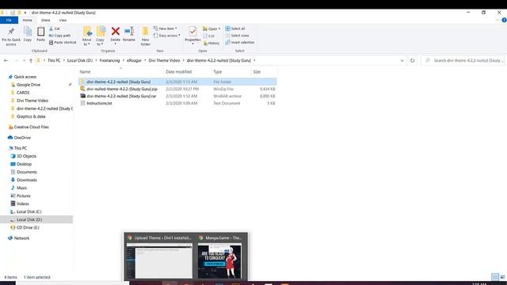Click This PC in address bar
This screenshot has height=285, width=507.
[x=54, y=60]
